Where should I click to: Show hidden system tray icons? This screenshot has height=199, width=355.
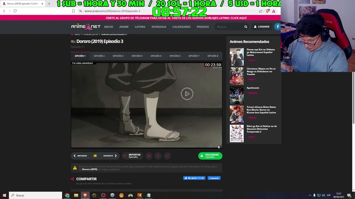point(310,195)
